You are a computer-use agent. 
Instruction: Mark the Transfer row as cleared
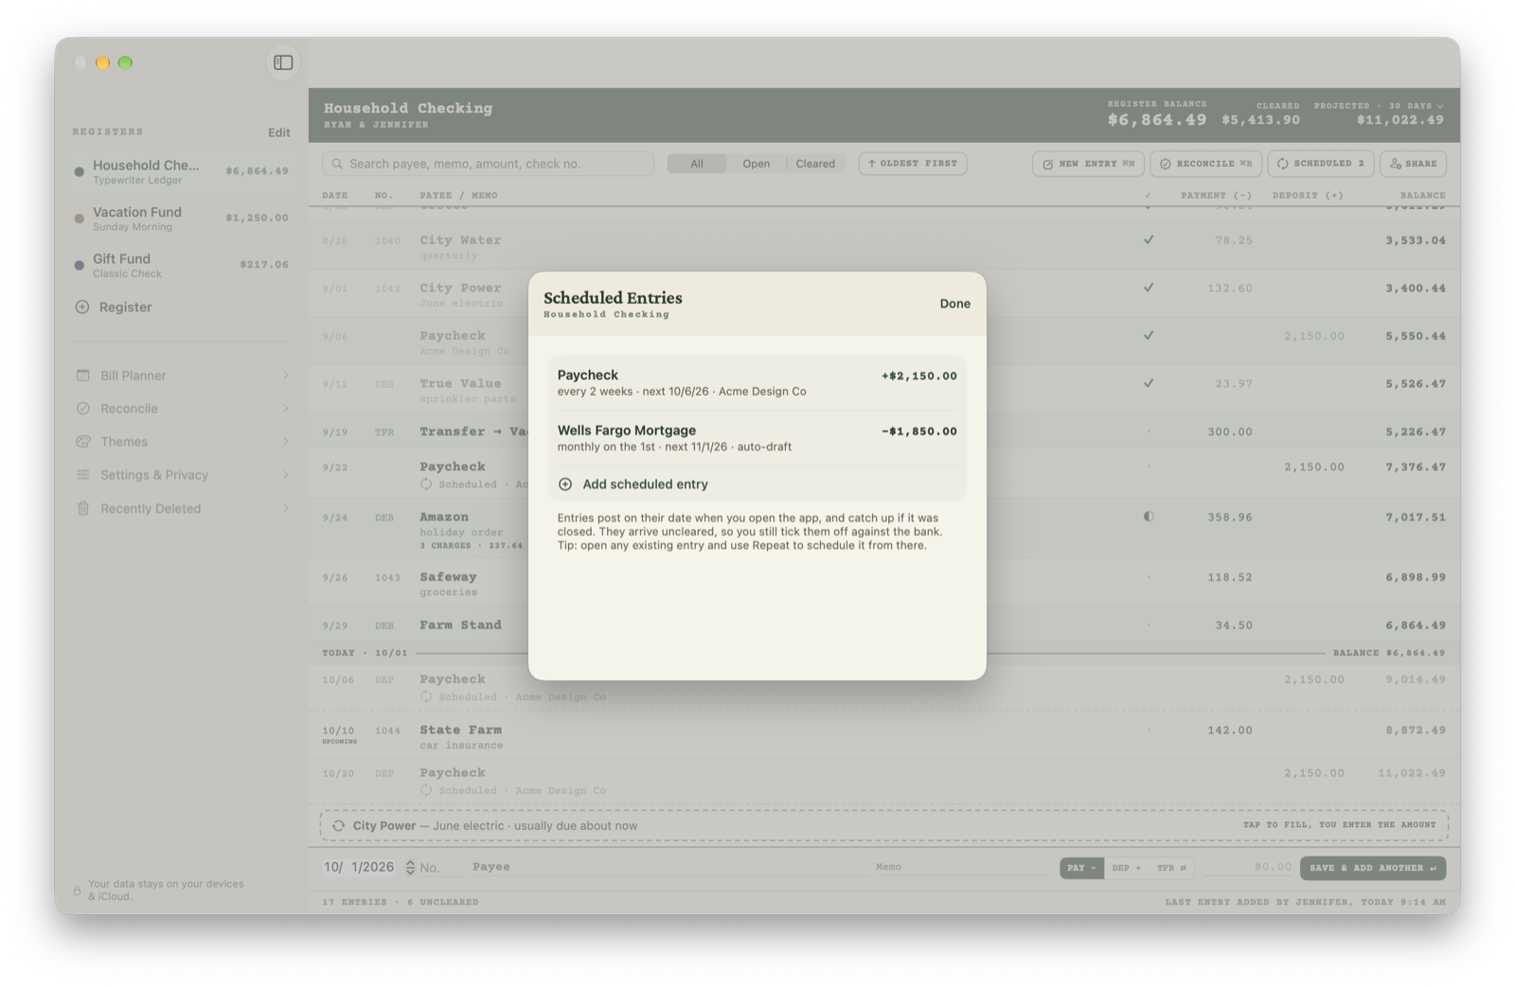(1149, 432)
